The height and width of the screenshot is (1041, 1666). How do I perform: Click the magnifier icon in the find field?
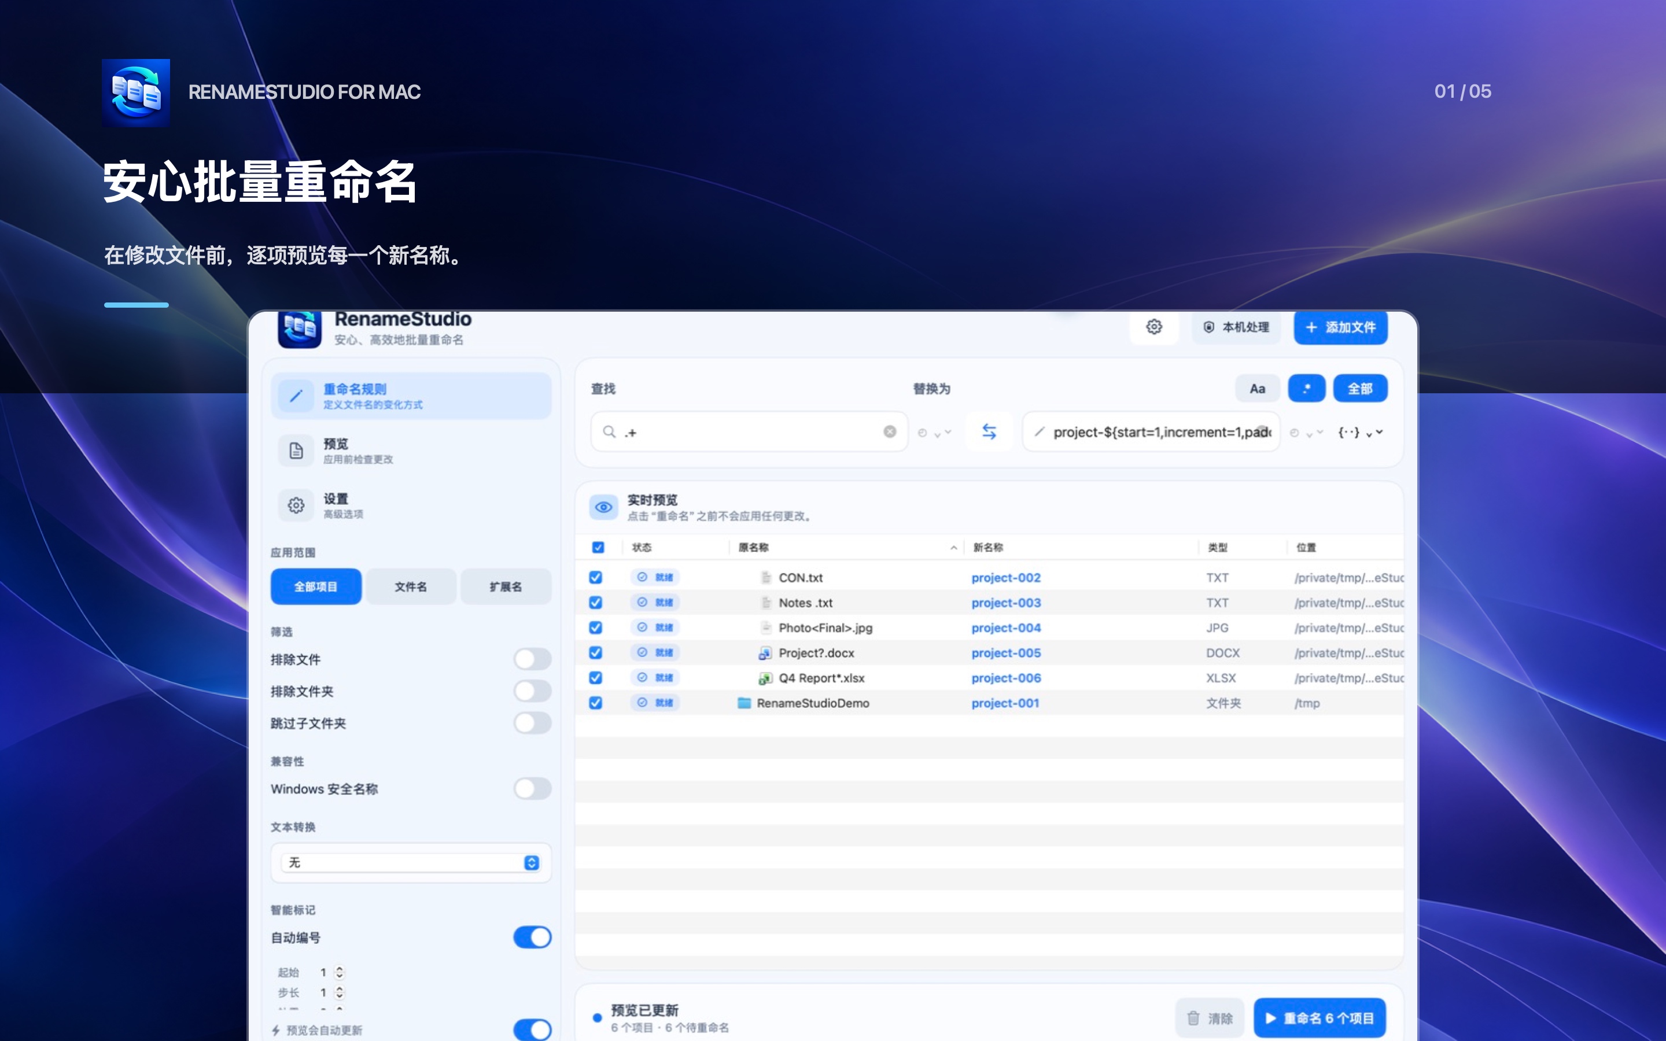pyautogui.click(x=609, y=431)
